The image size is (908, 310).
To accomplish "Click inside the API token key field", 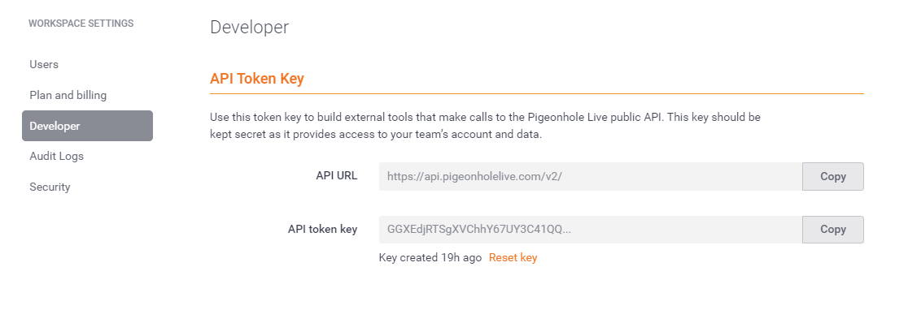I will point(591,229).
